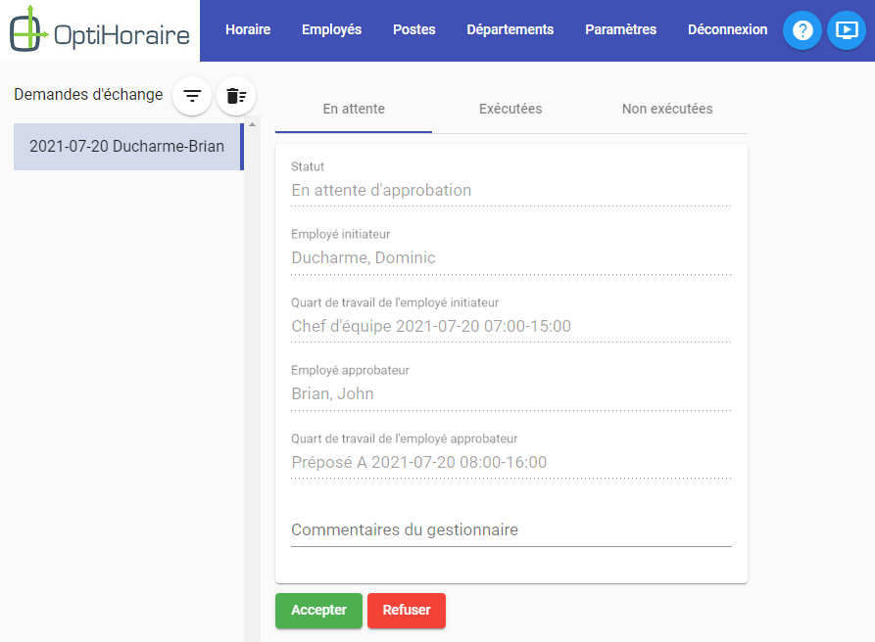875x642 pixels.
Task: Open the Employés menu
Action: click(331, 29)
